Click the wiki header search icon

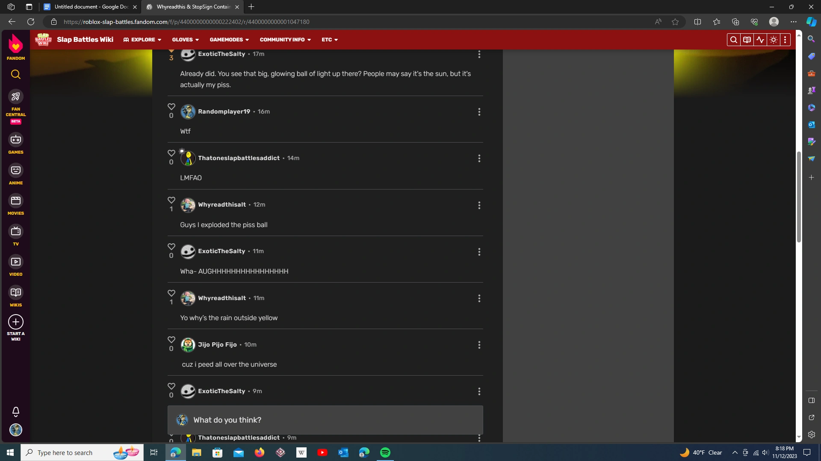(x=734, y=40)
